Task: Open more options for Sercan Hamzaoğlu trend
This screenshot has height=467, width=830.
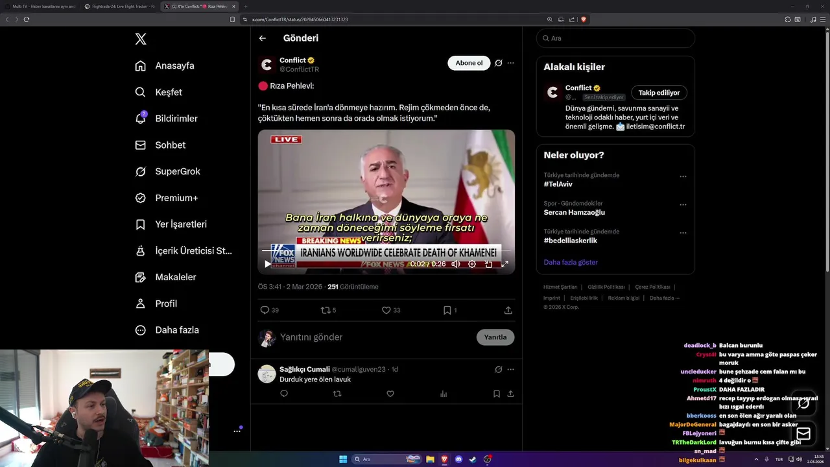Action: tap(683, 204)
